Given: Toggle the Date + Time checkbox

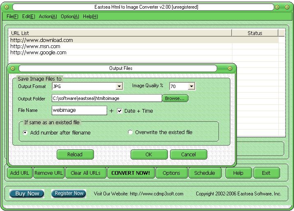Looking at the screenshot, I should tap(119, 111).
